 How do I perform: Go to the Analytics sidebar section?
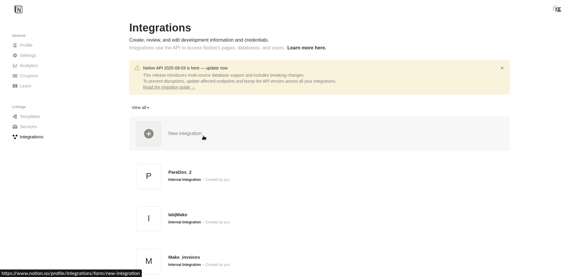[29, 66]
